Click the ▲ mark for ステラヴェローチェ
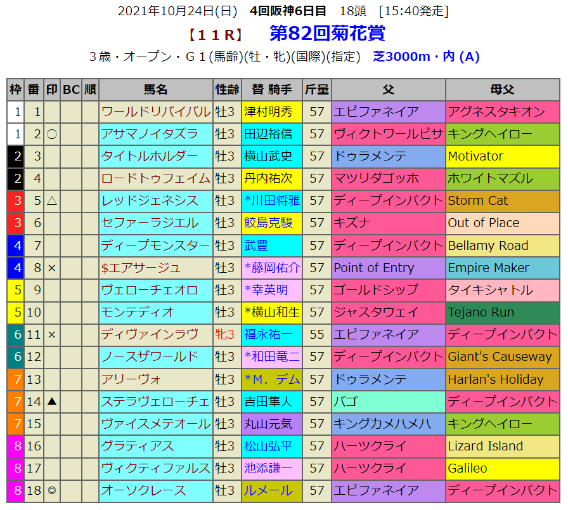The height and width of the screenshot is (510, 568). tap(52, 402)
